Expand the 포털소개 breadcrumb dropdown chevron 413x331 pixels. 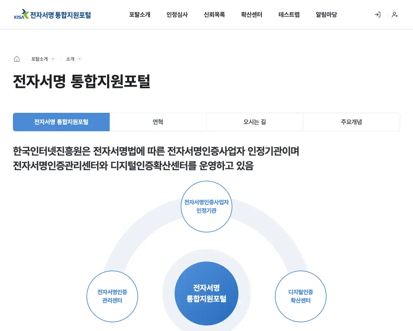[53, 59]
